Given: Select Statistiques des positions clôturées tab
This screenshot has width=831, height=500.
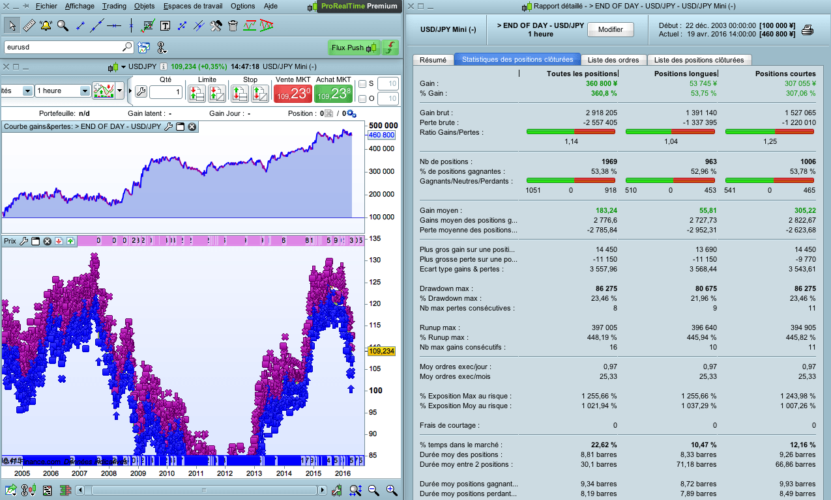Looking at the screenshot, I should [x=518, y=59].
